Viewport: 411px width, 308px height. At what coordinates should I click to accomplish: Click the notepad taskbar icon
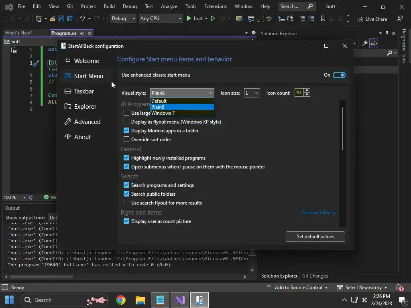(x=160, y=300)
